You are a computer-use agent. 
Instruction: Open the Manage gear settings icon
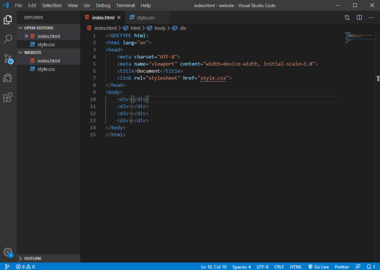click(x=8, y=252)
